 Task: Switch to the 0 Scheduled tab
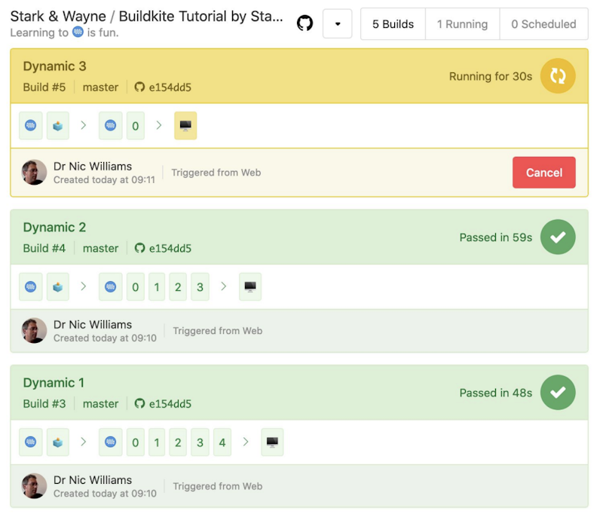[x=543, y=24]
